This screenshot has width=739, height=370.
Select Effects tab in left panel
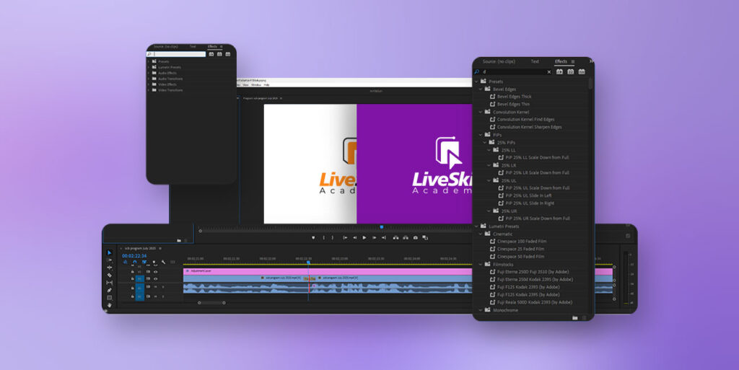point(213,47)
